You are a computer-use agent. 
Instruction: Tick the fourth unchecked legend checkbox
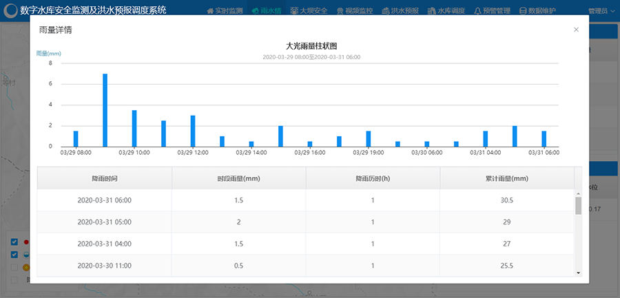(x=14, y=280)
